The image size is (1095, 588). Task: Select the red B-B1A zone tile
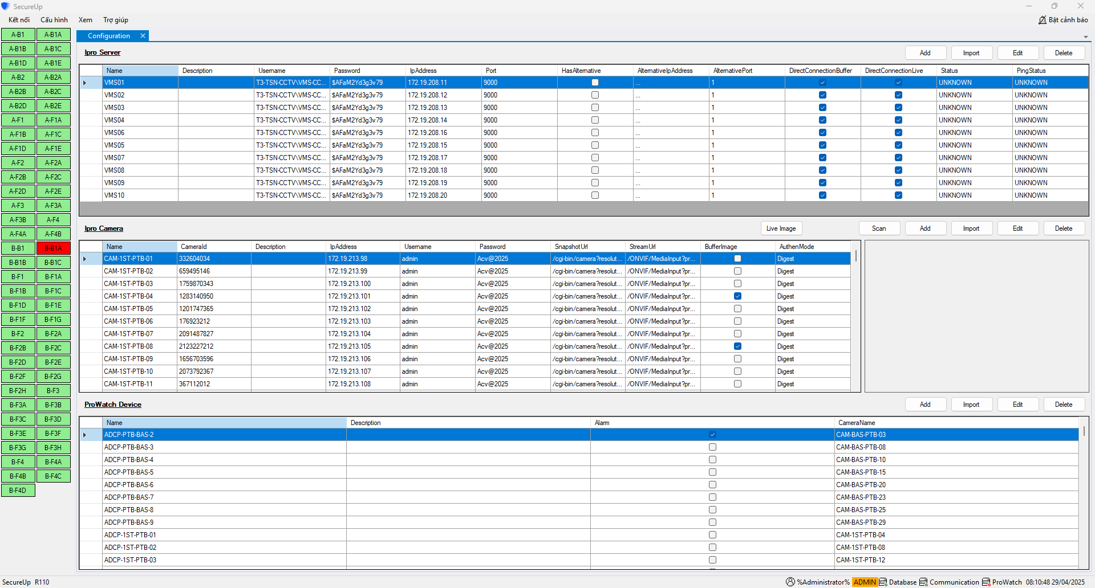(53, 248)
